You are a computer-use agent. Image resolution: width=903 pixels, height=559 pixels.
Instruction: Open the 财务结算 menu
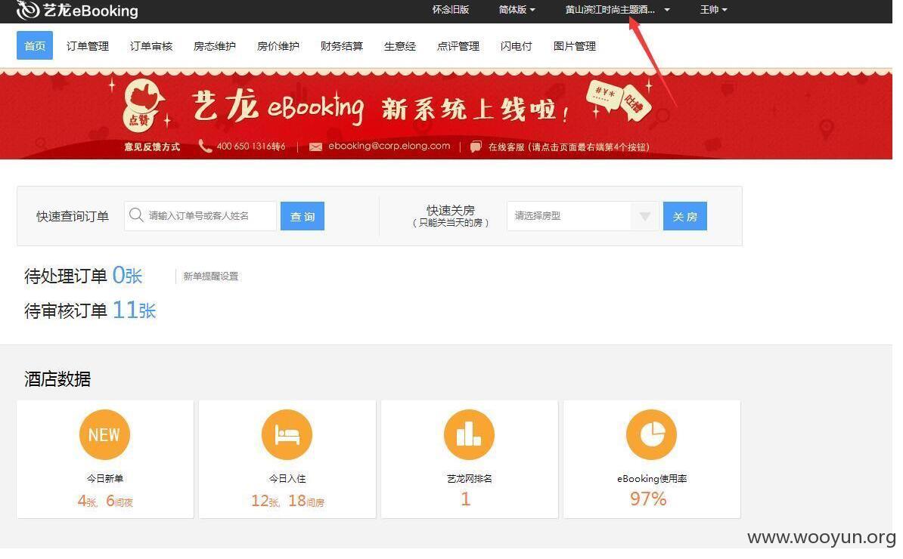(x=342, y=46)
